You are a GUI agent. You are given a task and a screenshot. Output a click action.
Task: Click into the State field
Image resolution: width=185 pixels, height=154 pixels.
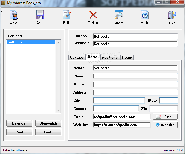(168, 101)
